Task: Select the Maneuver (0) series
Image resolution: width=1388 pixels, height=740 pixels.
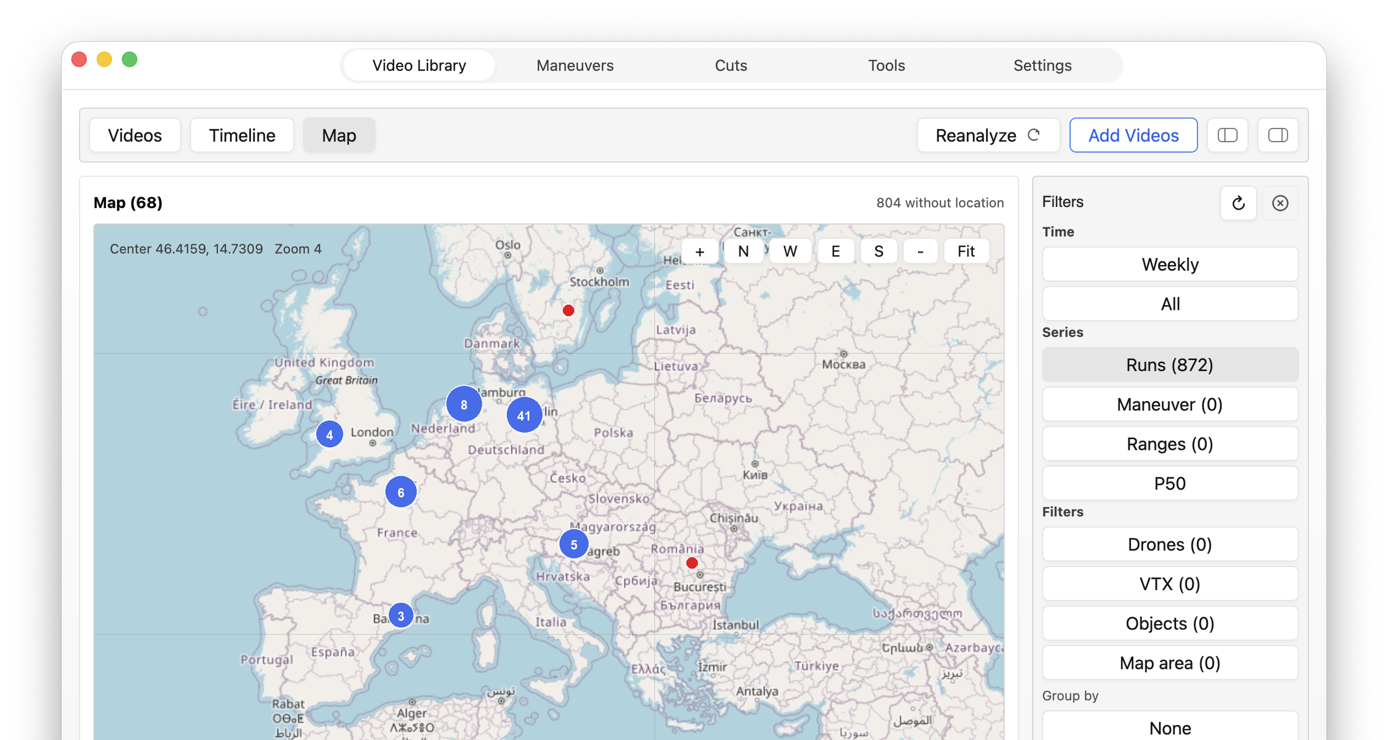Action: pyautogui.click(x=1170, y=405)
